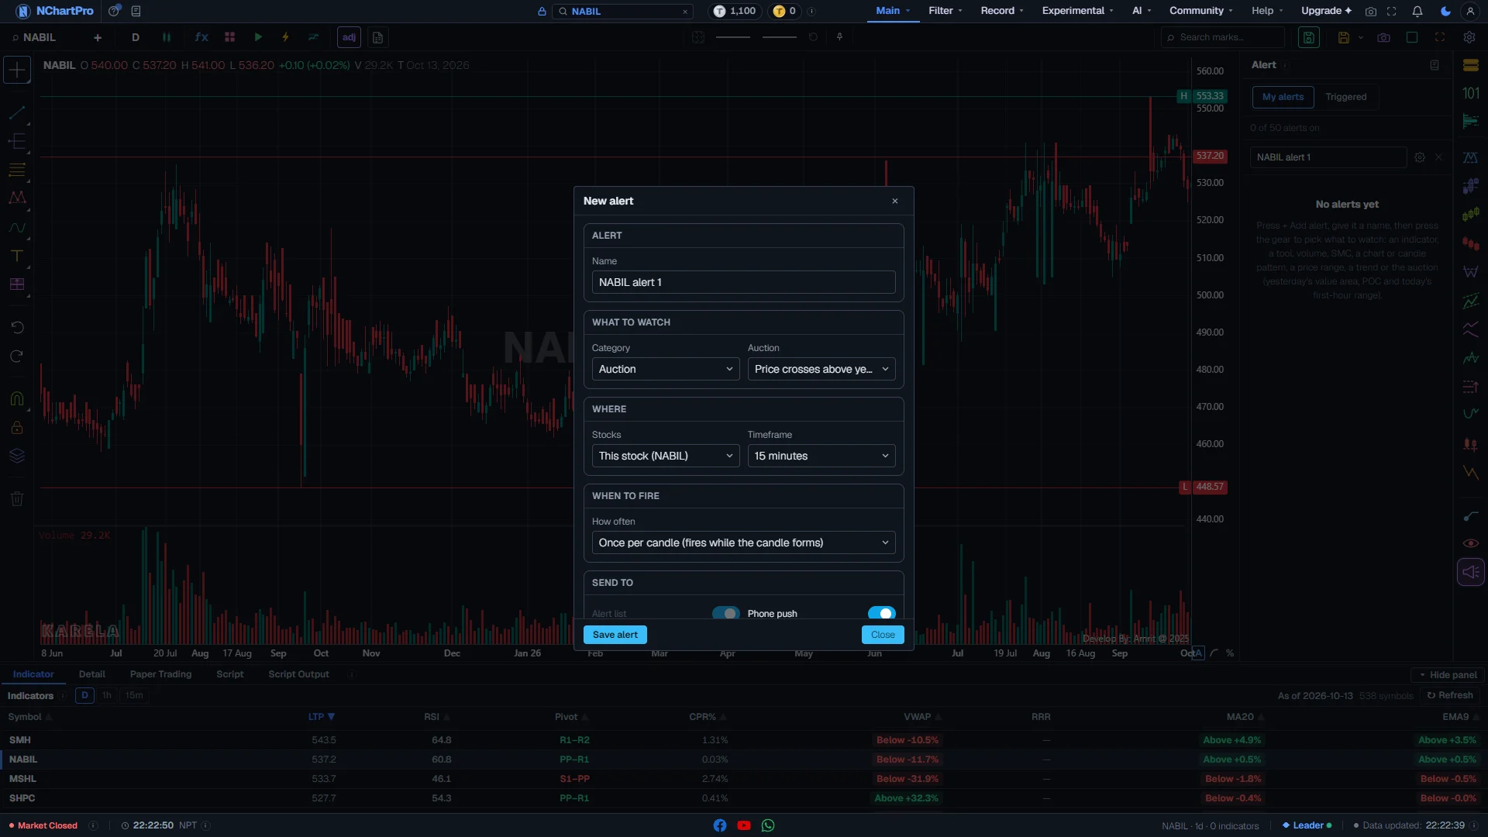Open the Stocks dropdown This stock (NABIL)
The width and height of the screenshot is (1488, 837).
[x=666, y=456]
